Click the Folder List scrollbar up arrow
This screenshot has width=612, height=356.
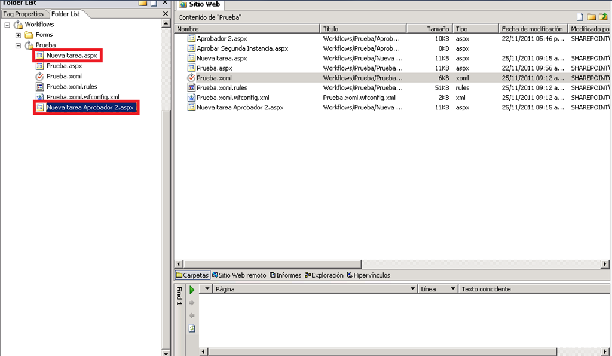coord(166,23)
